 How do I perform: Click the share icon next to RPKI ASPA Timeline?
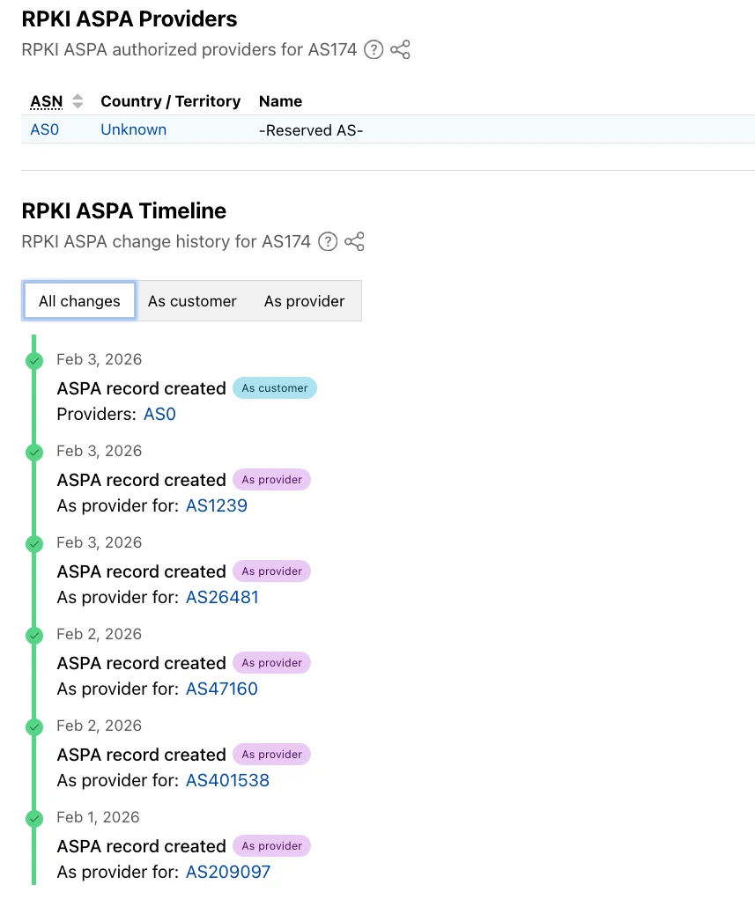click(354, 241)
